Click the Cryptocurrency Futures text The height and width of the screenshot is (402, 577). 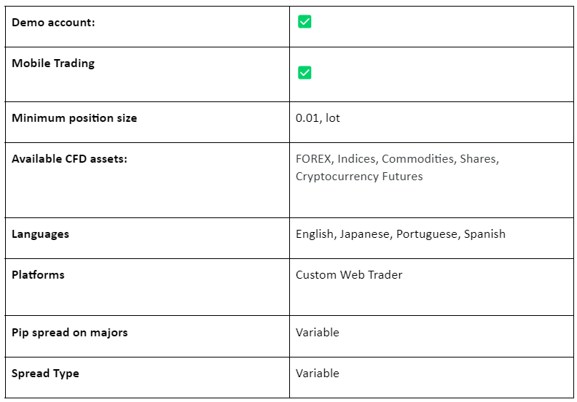point(359,177)
